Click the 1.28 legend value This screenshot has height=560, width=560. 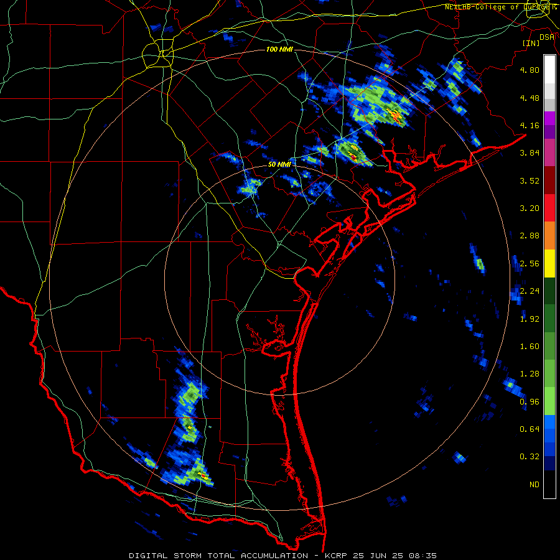click(530, 374)
